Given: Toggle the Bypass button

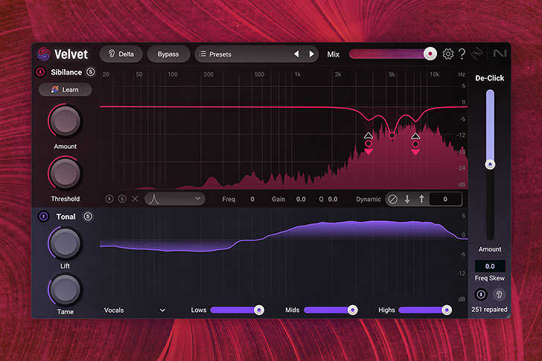Looking at the screenshot, I should tap(168, 54).
